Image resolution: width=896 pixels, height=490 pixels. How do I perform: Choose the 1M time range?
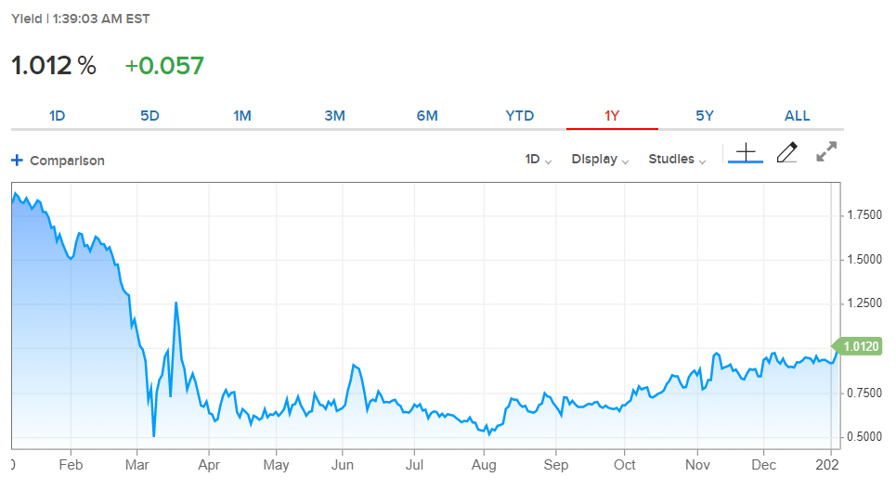click(x=242, y=116)
